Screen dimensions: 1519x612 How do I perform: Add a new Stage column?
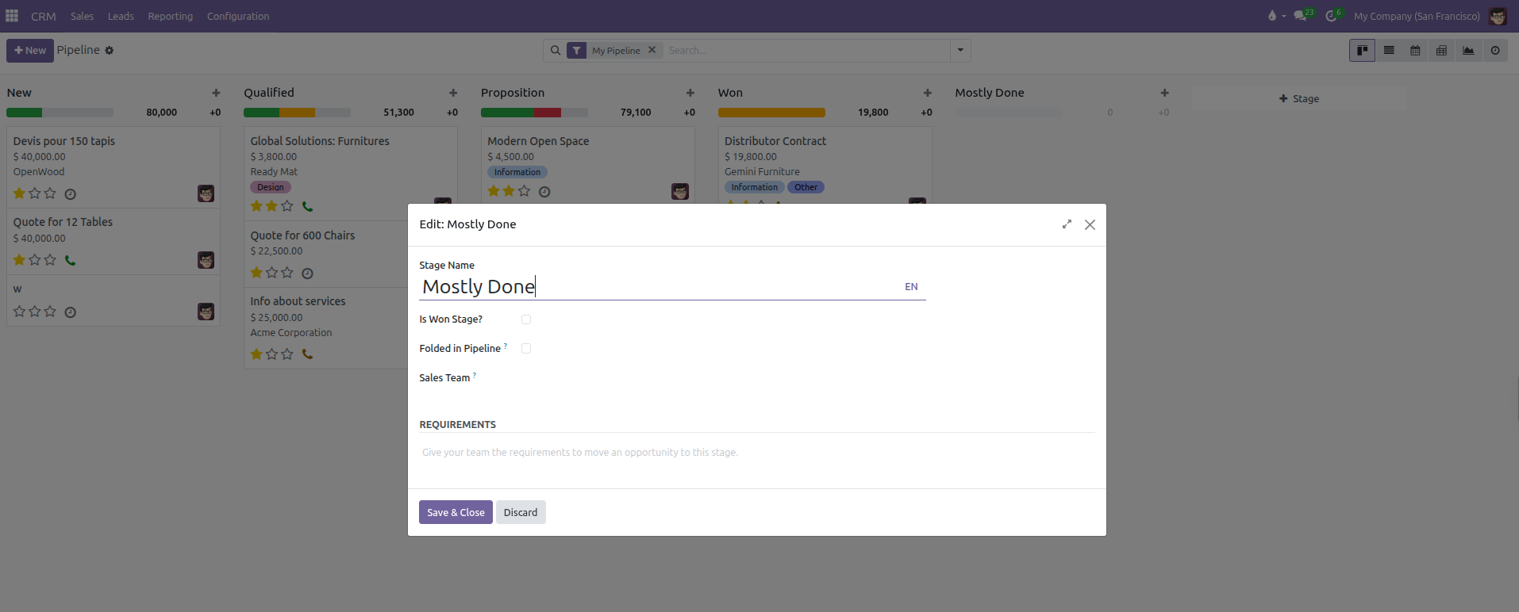coord(1298,98)
